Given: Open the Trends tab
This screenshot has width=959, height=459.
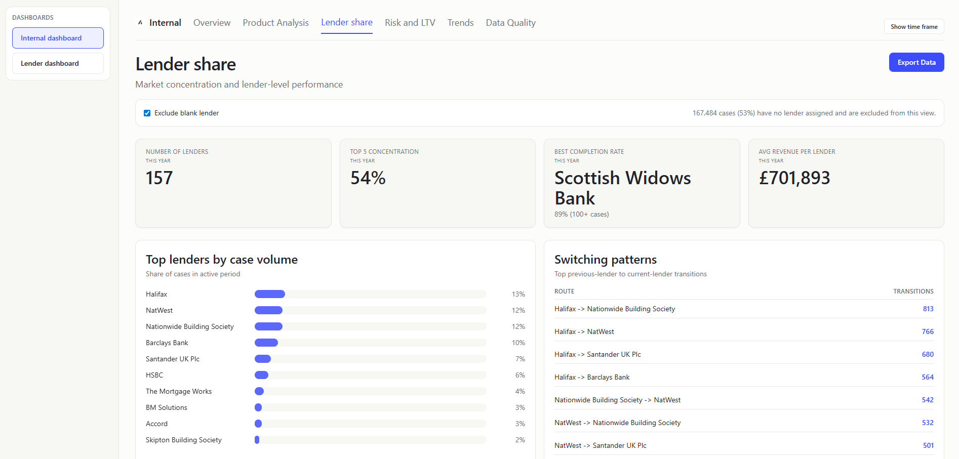Looking at the screenshot, I should [460, 22].
